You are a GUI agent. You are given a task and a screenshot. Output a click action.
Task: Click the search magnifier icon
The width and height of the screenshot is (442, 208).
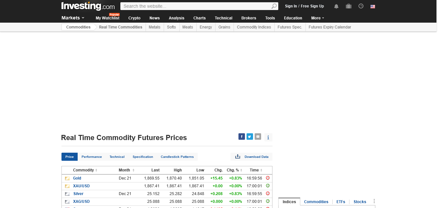(x=274, y=6)
